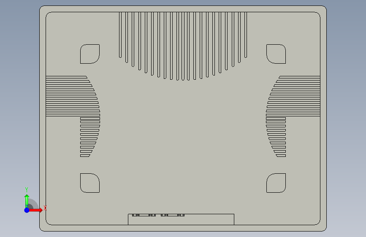Pick the longest center vertical vent slot
The image size is (366, 237).
pos(183,46)
